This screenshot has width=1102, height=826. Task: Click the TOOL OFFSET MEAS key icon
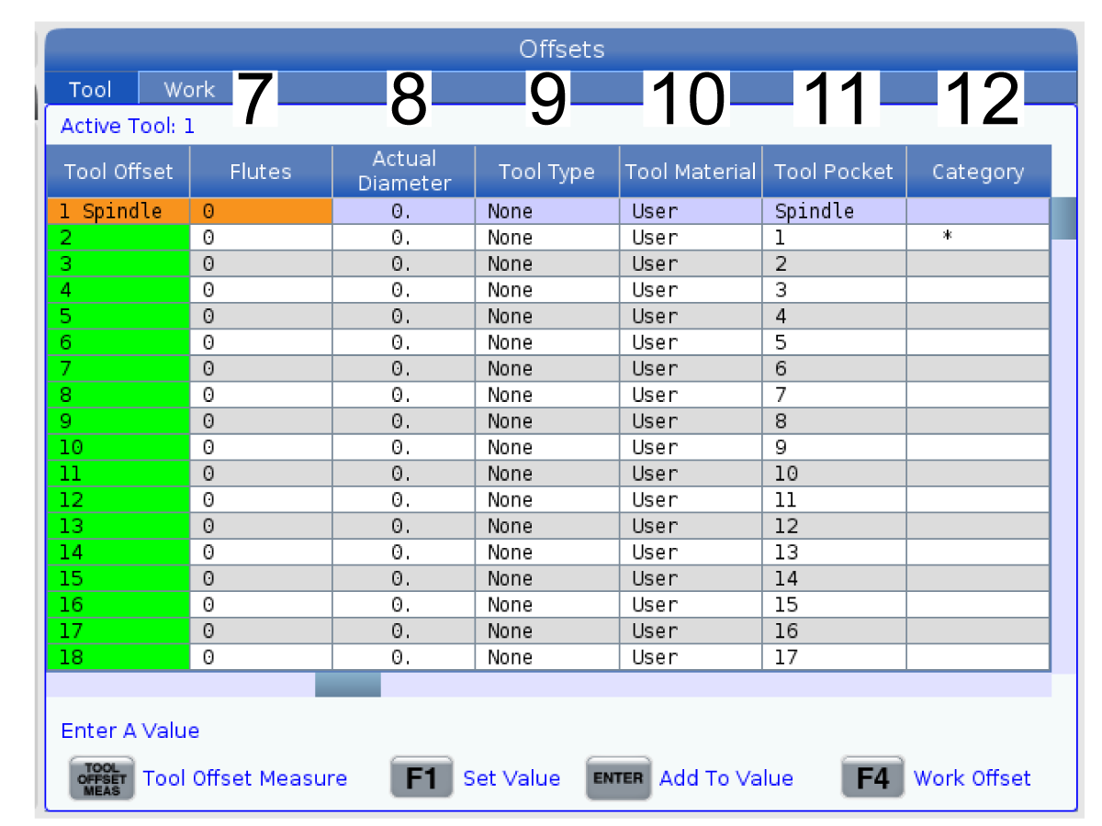102,778
